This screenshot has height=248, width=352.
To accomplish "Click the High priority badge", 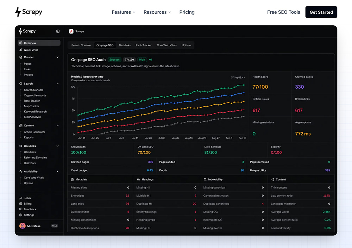I will (142, 60).
